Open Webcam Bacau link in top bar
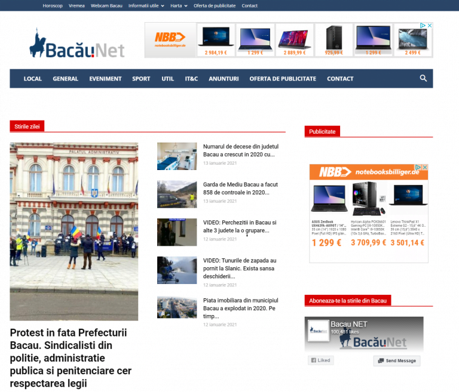 (x=106, y=5)
